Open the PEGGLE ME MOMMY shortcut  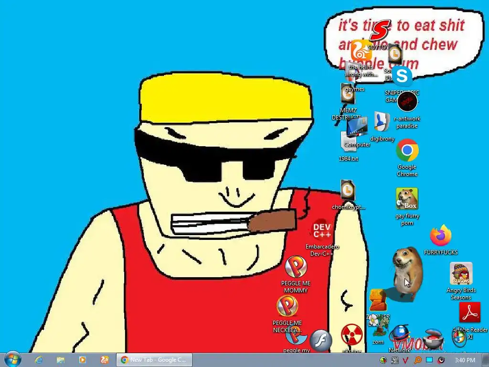[296, 267]
